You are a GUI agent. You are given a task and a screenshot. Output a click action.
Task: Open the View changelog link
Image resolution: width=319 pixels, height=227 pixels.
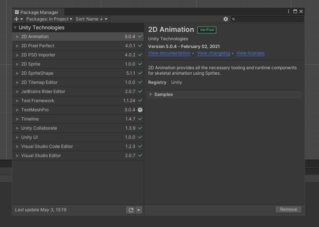tap(214, 53)
